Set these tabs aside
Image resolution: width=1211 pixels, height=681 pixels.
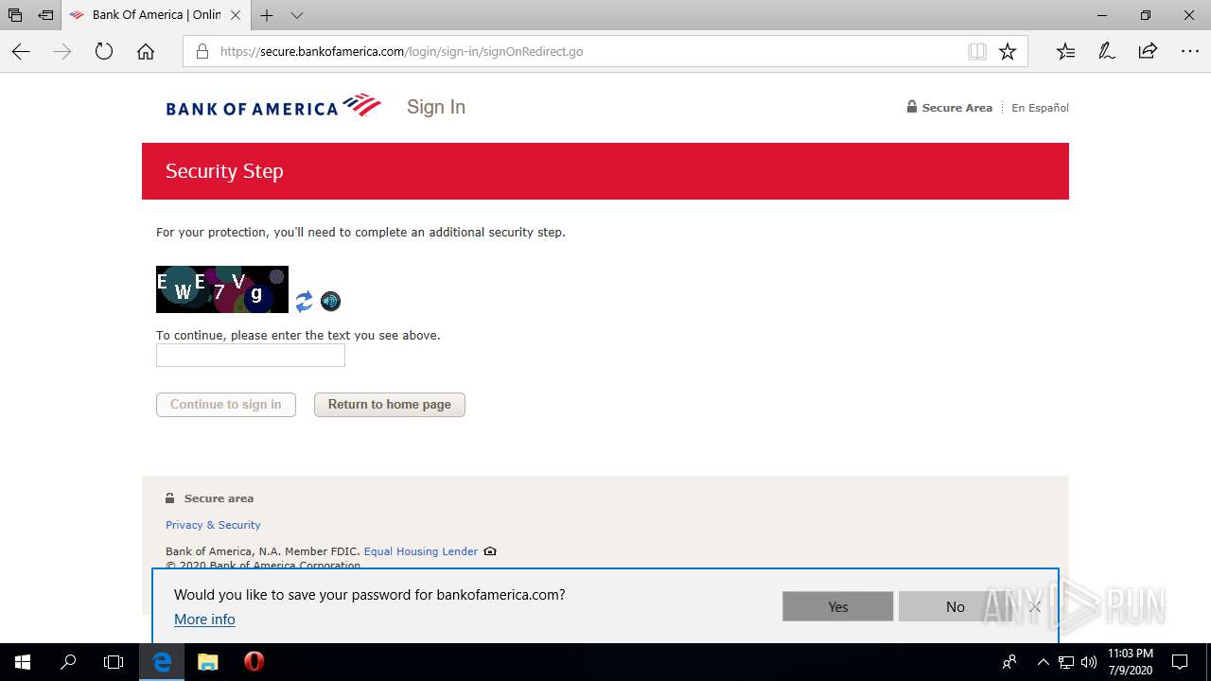click(x=45, y=15)
